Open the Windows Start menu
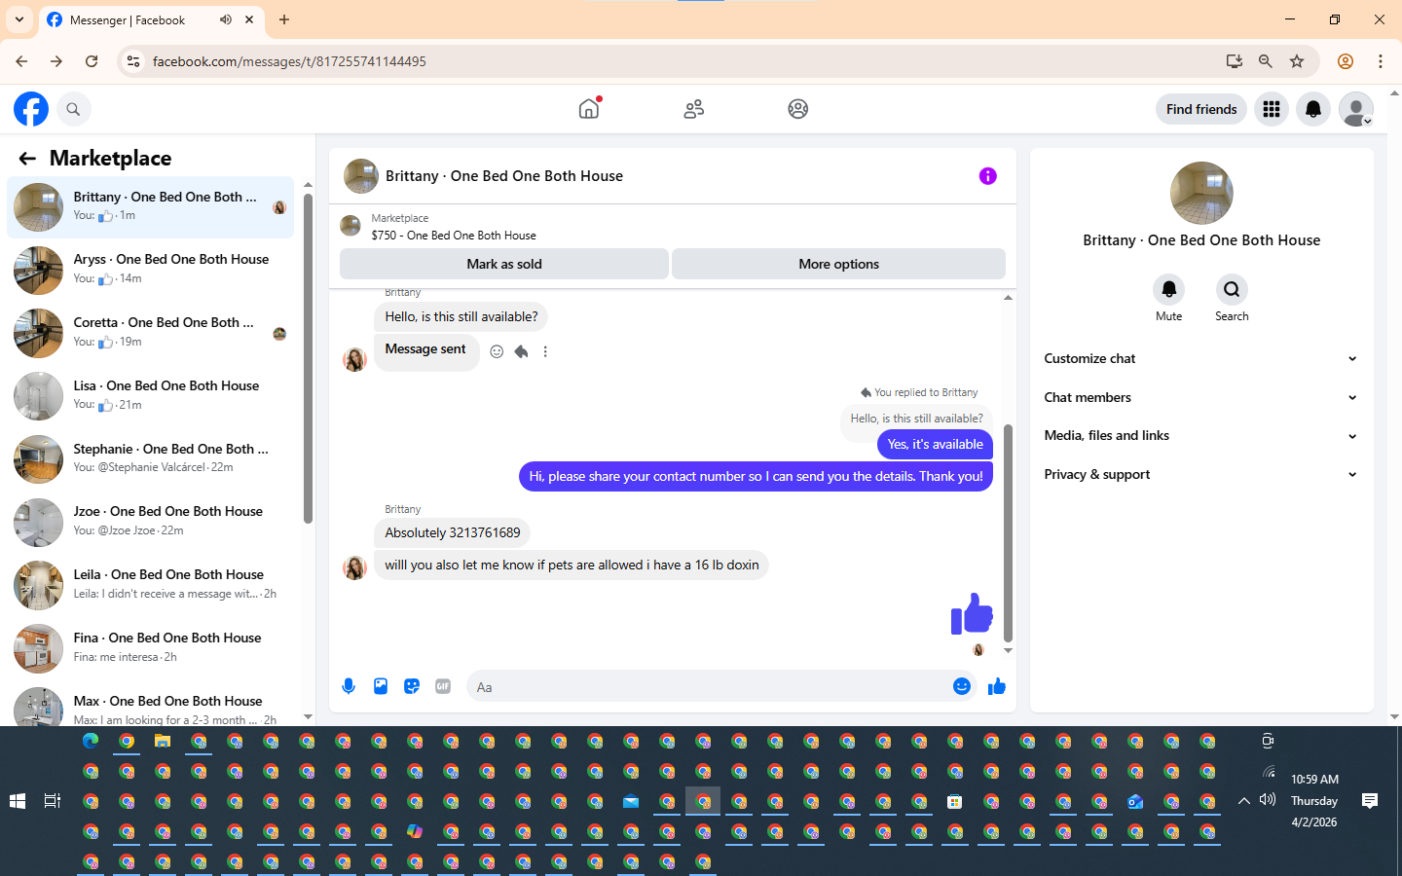1402x876 pixels. click(18, 801)
